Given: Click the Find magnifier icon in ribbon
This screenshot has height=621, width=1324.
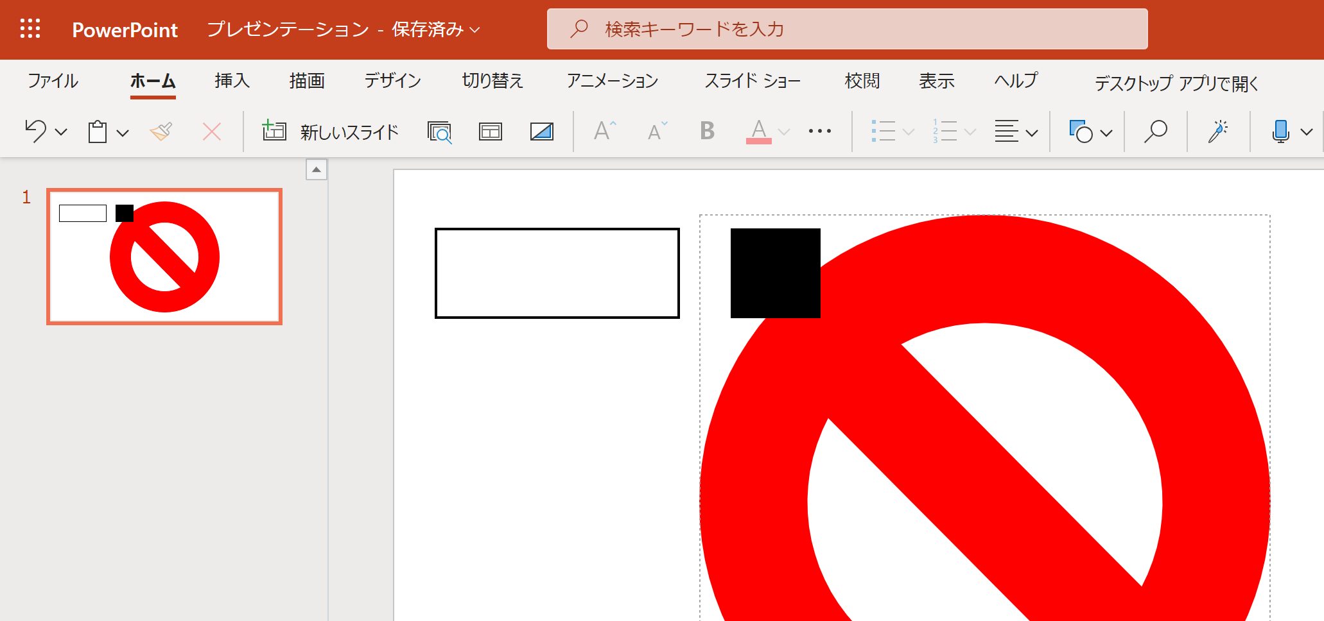Looking at the screenshot, I should [x=1156, y=132].
